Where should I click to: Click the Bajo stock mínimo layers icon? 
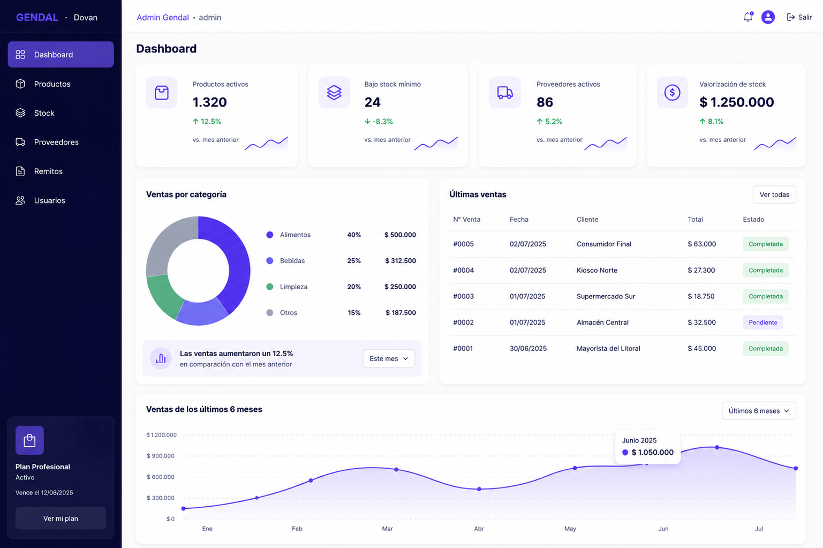click(x=334, y=93)
